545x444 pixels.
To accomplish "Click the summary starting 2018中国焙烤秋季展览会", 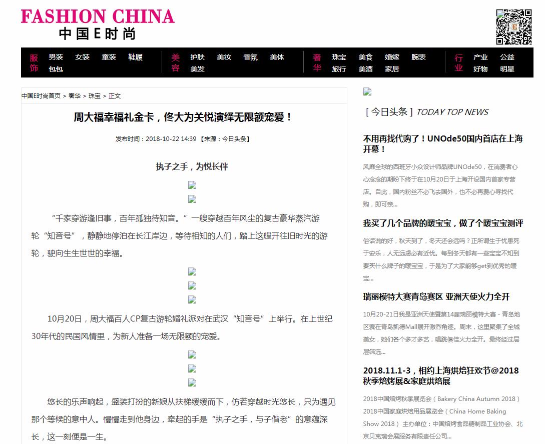I will point(443,417).
